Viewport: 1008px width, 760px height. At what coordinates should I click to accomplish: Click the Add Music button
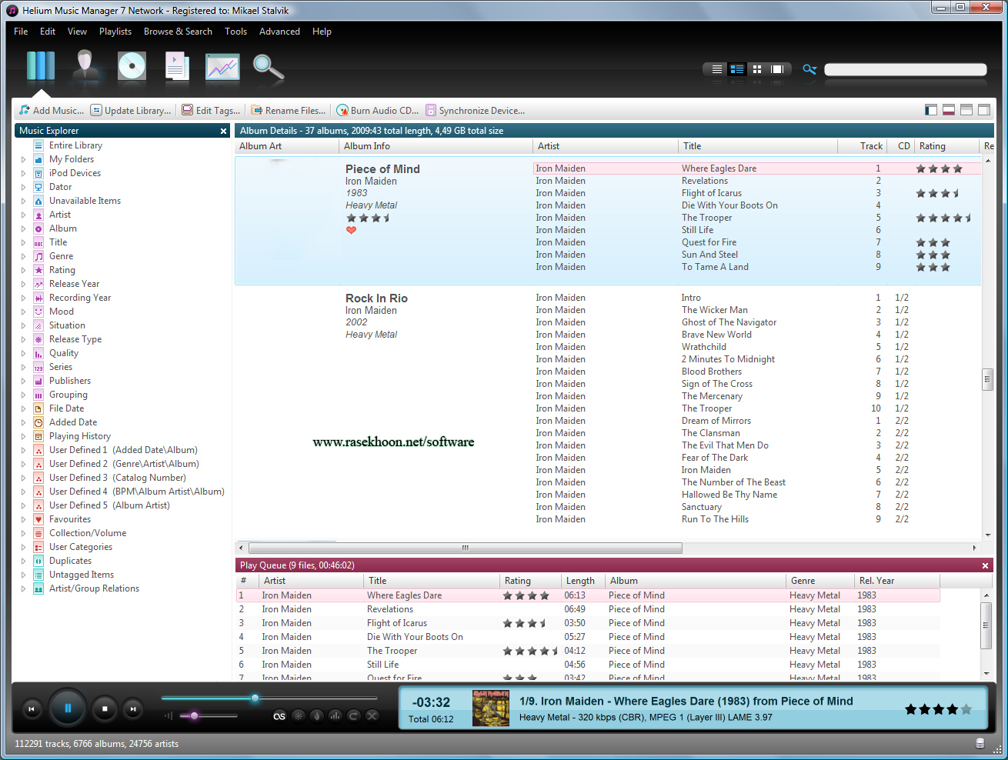(52, 110)
